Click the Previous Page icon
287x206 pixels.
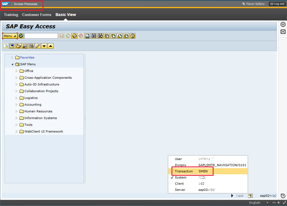coord(113,36)
